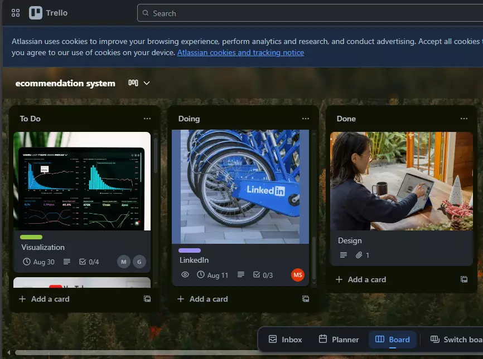Click the Aug 11 due date badge
Viewport: 483px width, 359px height.
click(x=212, y=275)
